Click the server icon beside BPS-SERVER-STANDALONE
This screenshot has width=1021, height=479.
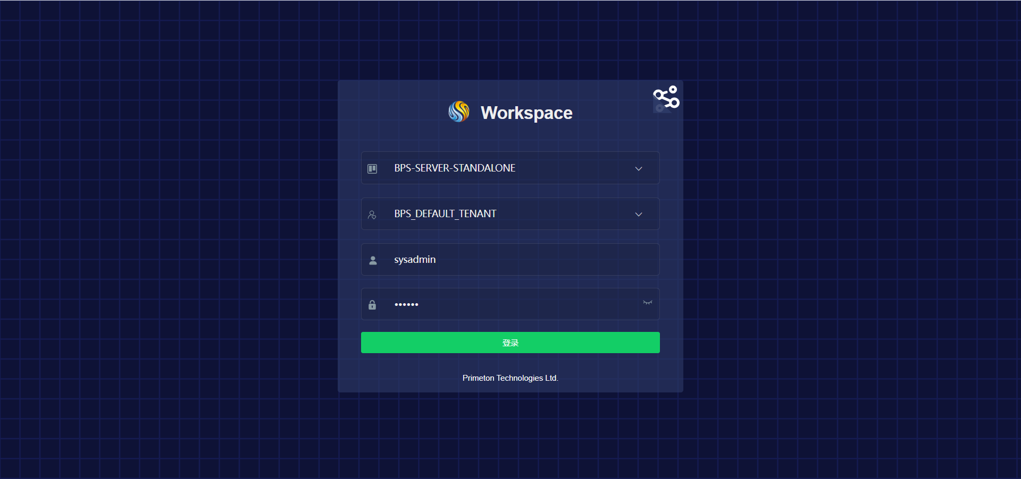372,168
